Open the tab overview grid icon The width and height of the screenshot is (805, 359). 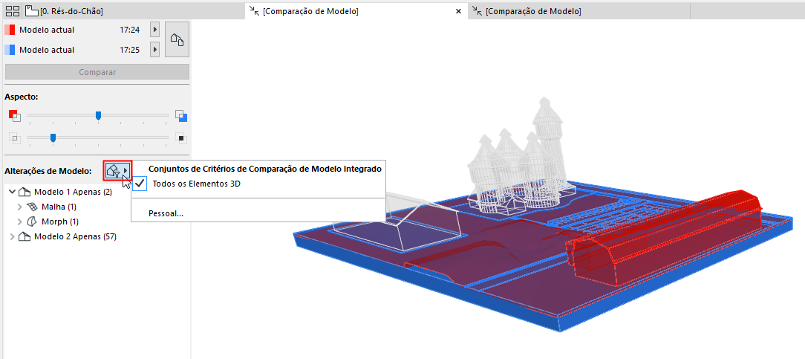(x=13, y=11)
